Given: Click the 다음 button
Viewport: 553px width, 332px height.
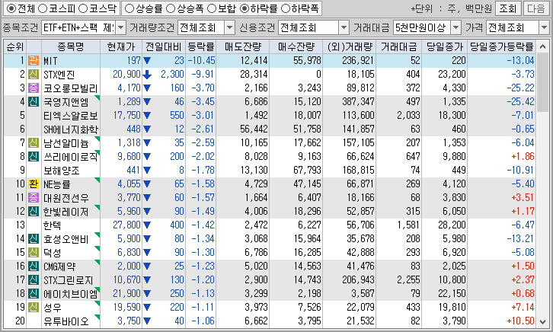Looking at the screenshot, I should coord(536,8).
